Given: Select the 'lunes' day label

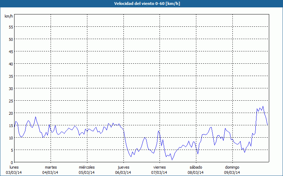Looking at the screenshot, I should point(14,167).
